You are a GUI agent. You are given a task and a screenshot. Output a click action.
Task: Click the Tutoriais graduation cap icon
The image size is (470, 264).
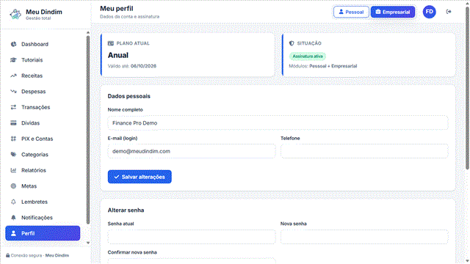[x=13, y=60]
